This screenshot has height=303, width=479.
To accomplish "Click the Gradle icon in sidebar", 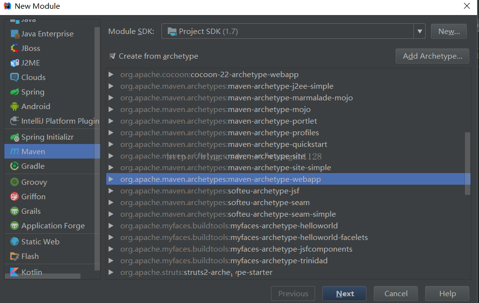I will click(x=14, y=166).
